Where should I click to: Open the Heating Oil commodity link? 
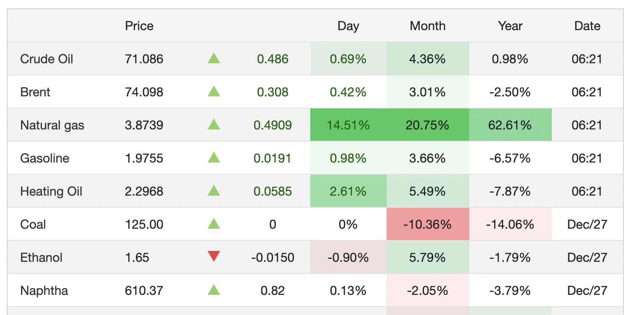51,191
